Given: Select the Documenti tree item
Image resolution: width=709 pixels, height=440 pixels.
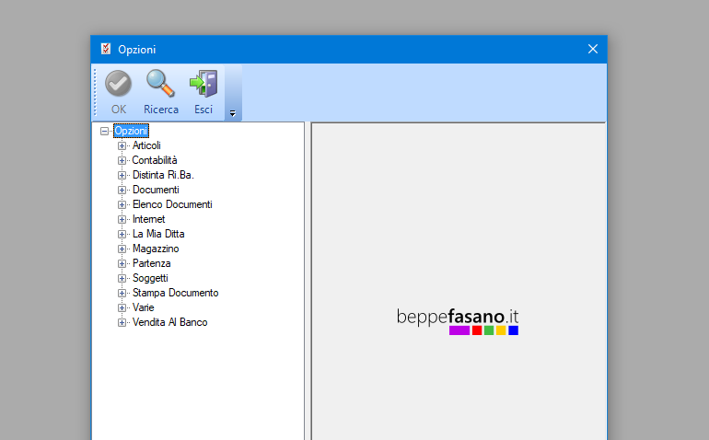Looking at the screenshot, I should click(x=155, y=190).
